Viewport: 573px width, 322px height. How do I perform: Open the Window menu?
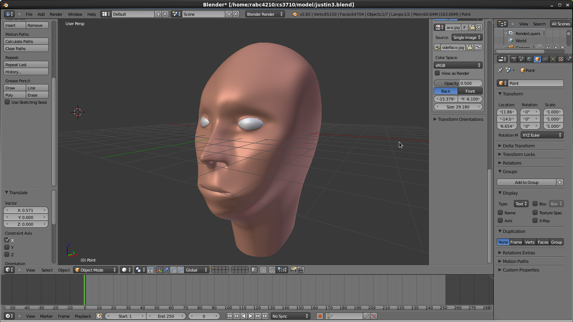tap(75, 14)
